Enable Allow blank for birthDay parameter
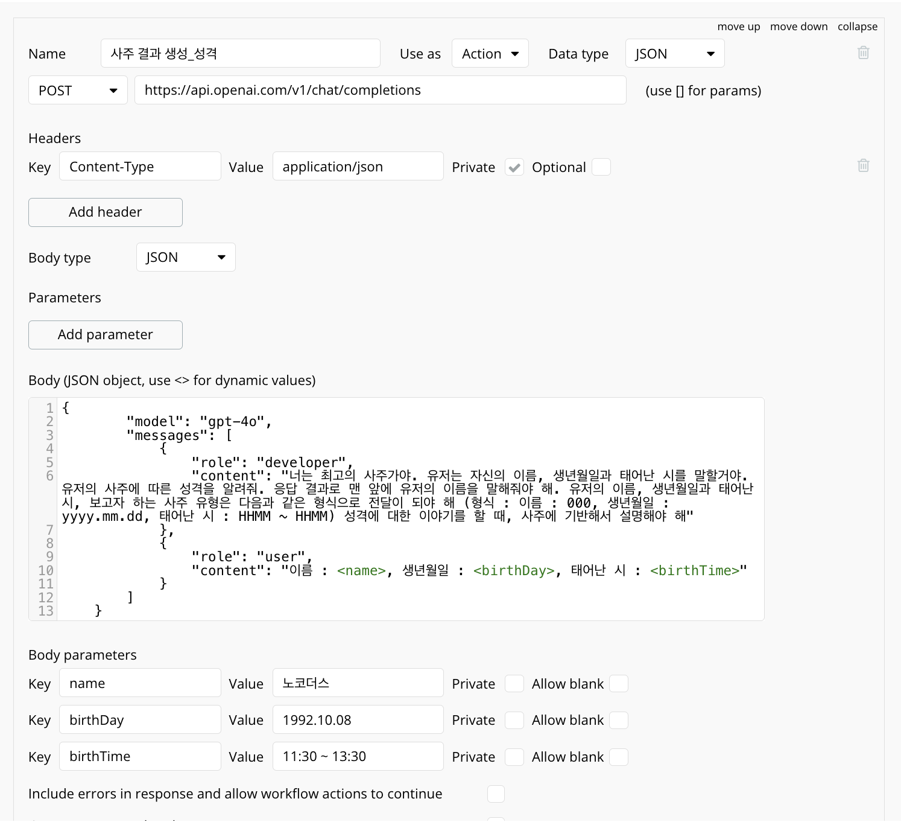Viewport: 901px width, 822px height. pyautogui.click(x=618, y=720)
